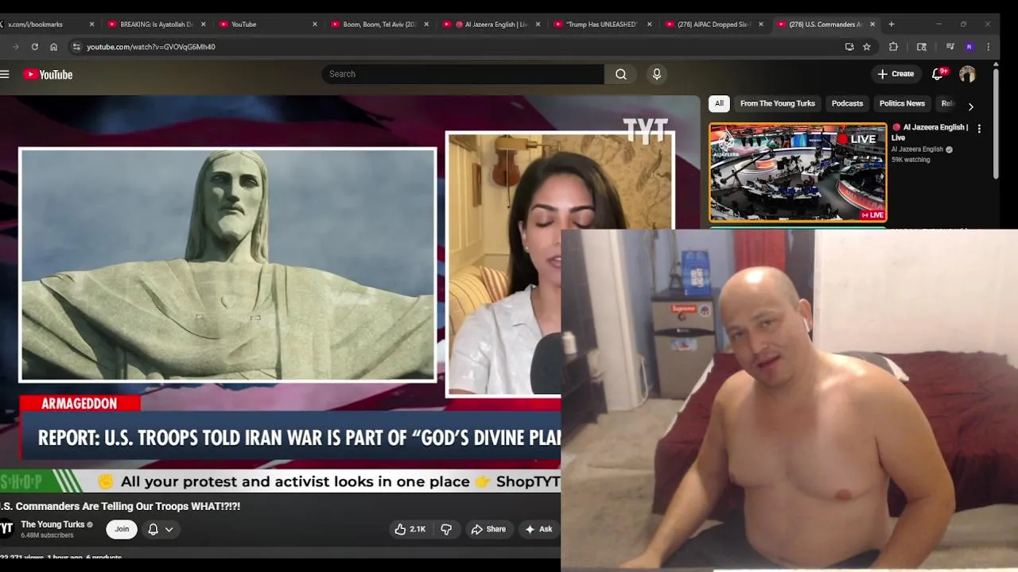
Task: Click the 59K watching text
Action: (x=911, y=160)
